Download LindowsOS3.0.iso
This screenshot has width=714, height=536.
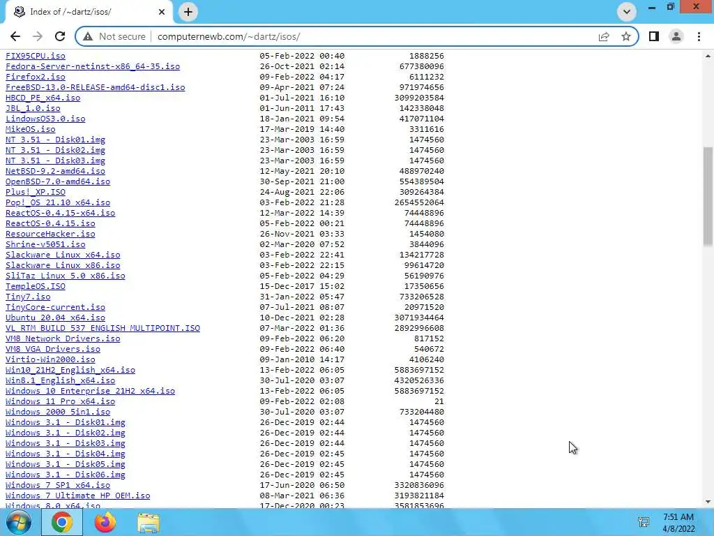coord(45,119)
